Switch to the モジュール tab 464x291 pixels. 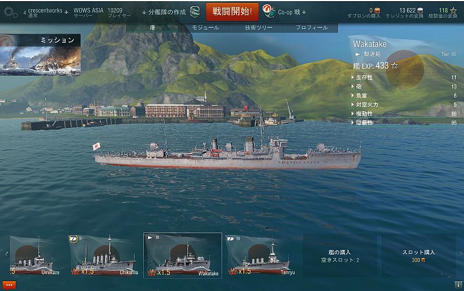coord(205,27)
